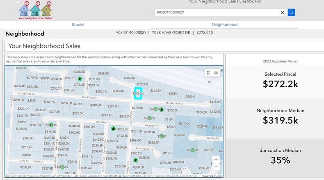The width and height of the screenshot is (324, 180).
Task: Open the Powered by Esri link
Action: click(212, 176)
